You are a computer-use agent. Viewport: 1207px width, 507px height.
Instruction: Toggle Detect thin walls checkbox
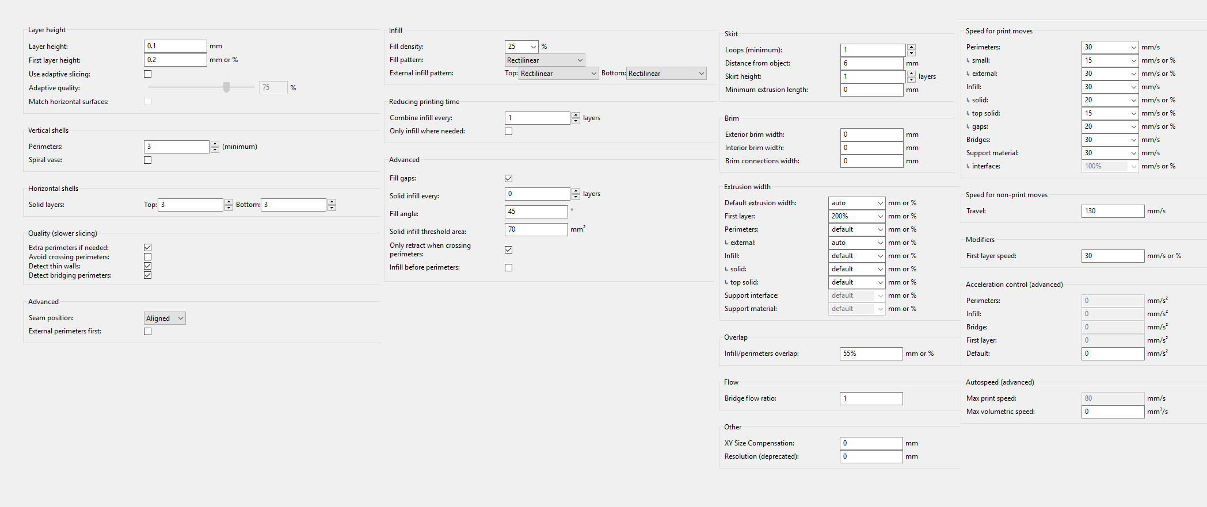tap(147, 266)
